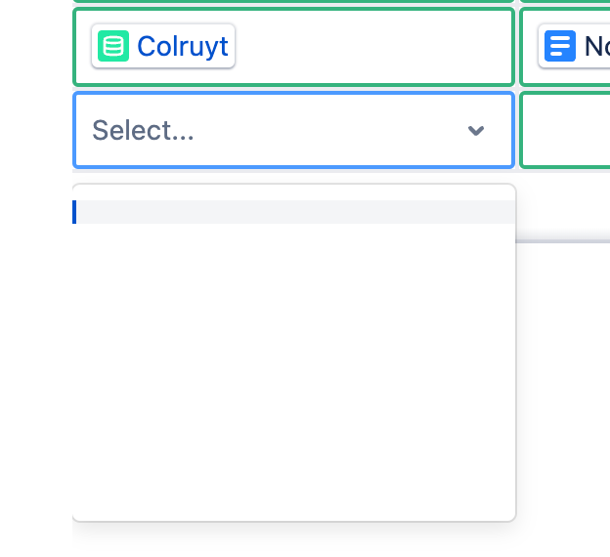This screenshot has width=610, height=557.
Task: Select the cell containing Colruyt chip
Action: [x=293, y=47]
